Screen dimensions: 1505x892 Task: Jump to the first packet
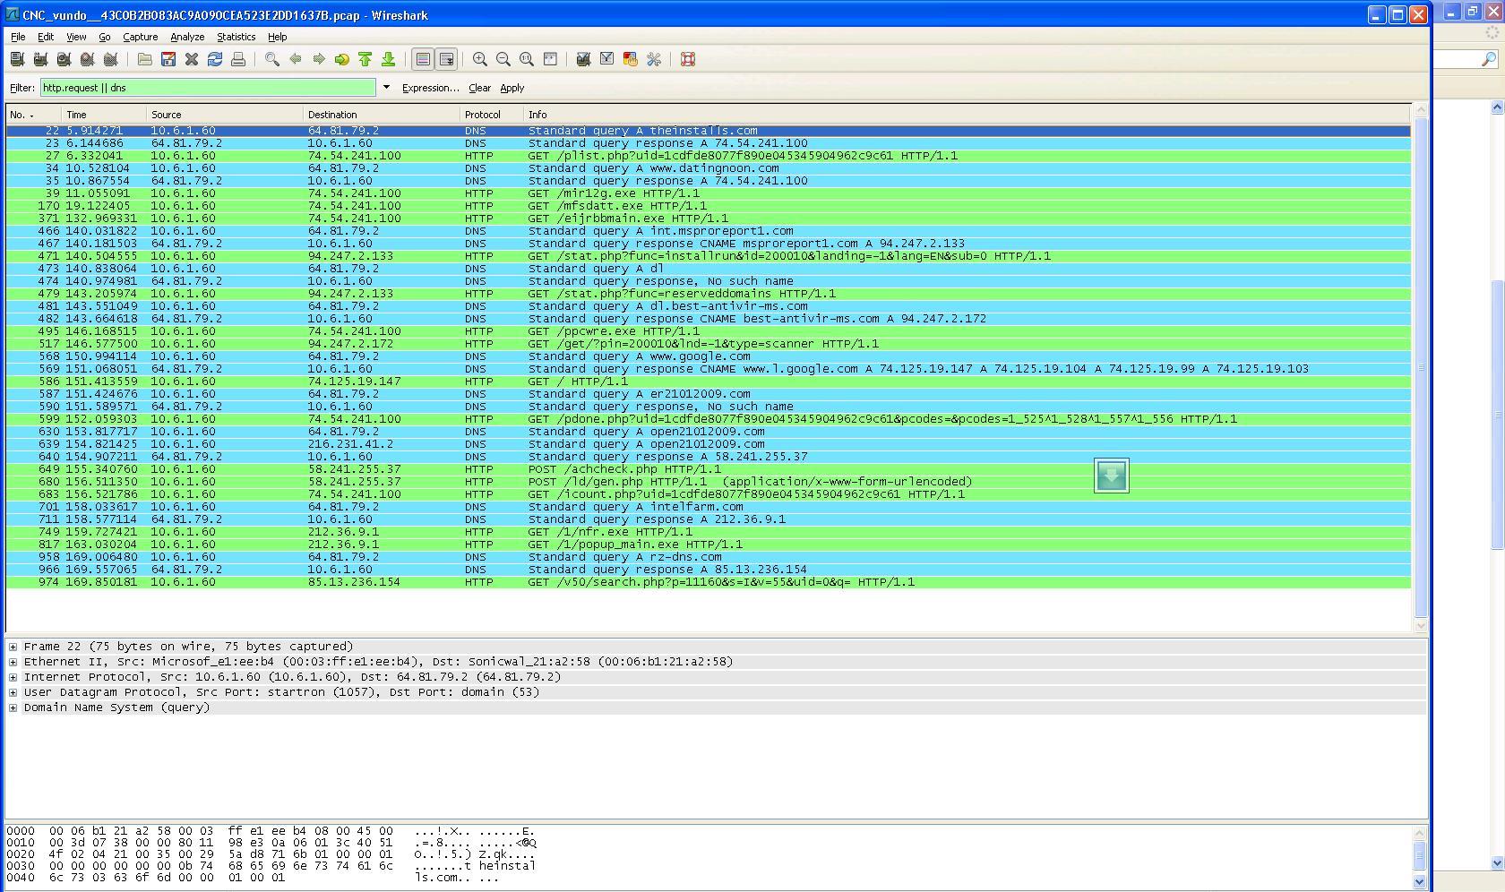coord(365,59)
